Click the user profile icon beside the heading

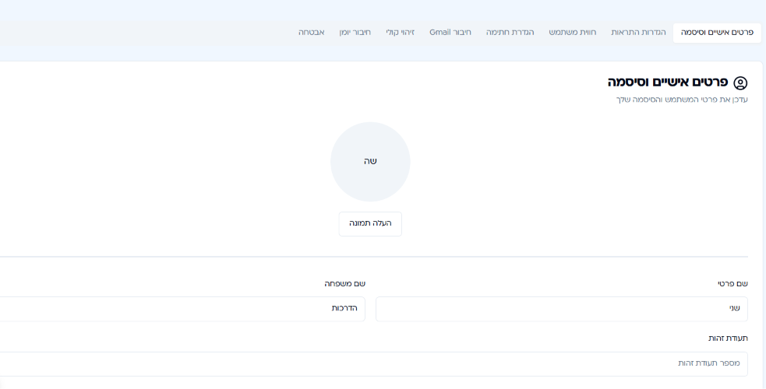pos(740,83)
